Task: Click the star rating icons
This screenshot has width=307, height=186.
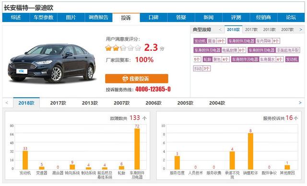Action: [123, 48]
